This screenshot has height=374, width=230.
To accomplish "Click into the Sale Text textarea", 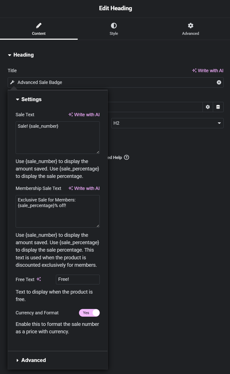I will [58, 137].
